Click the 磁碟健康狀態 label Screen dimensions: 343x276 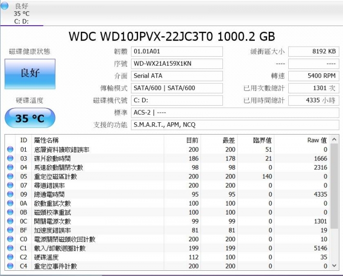coord(30,51)
